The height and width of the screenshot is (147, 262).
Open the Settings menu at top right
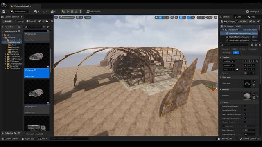point(252,11)
